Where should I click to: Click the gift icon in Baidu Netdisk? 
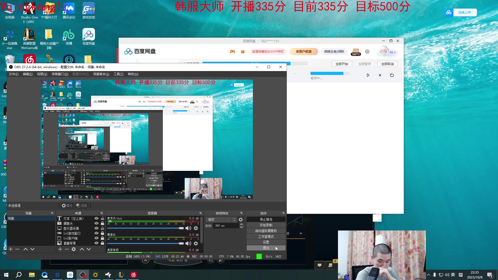click(243, 52)
